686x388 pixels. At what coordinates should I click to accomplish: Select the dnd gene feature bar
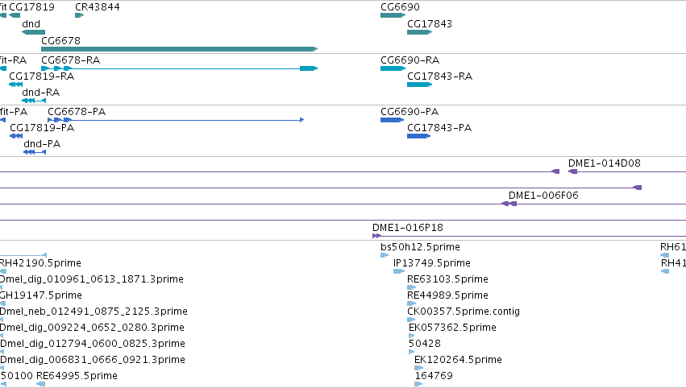(33, 32)
